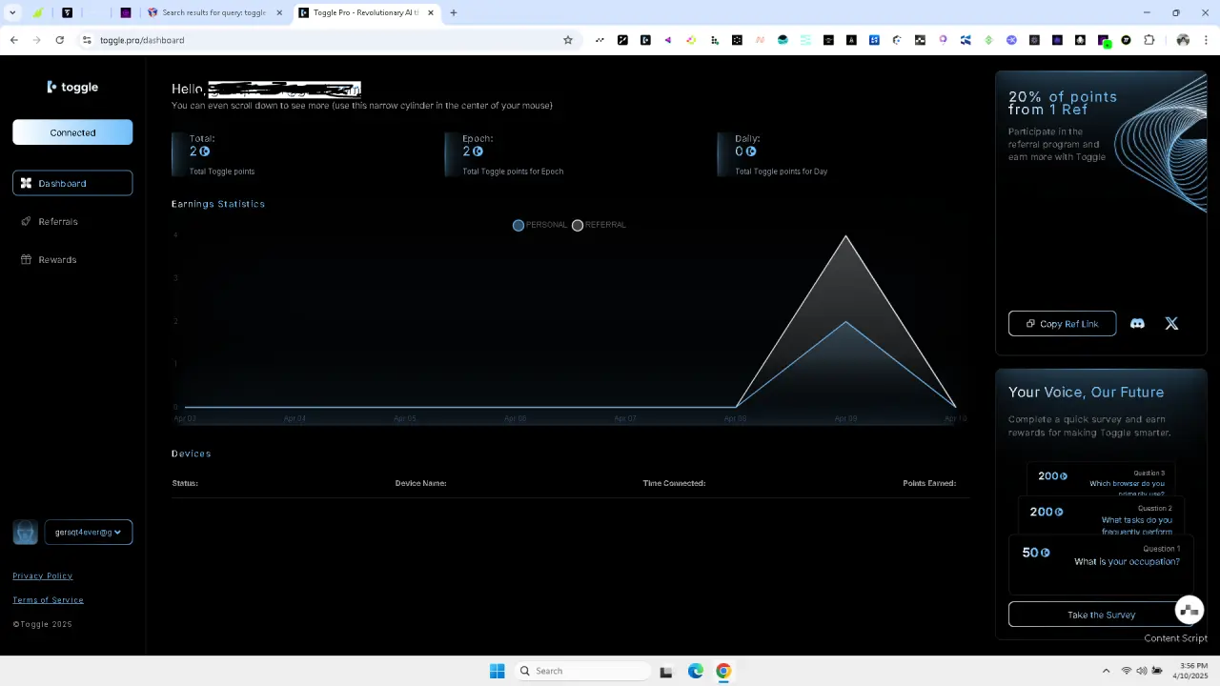
Task: Click the Referrals link icon
Action: (27, 221)
